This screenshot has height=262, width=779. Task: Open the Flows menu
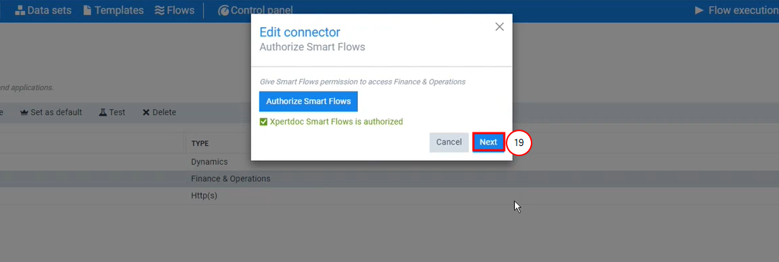(174, 11)
